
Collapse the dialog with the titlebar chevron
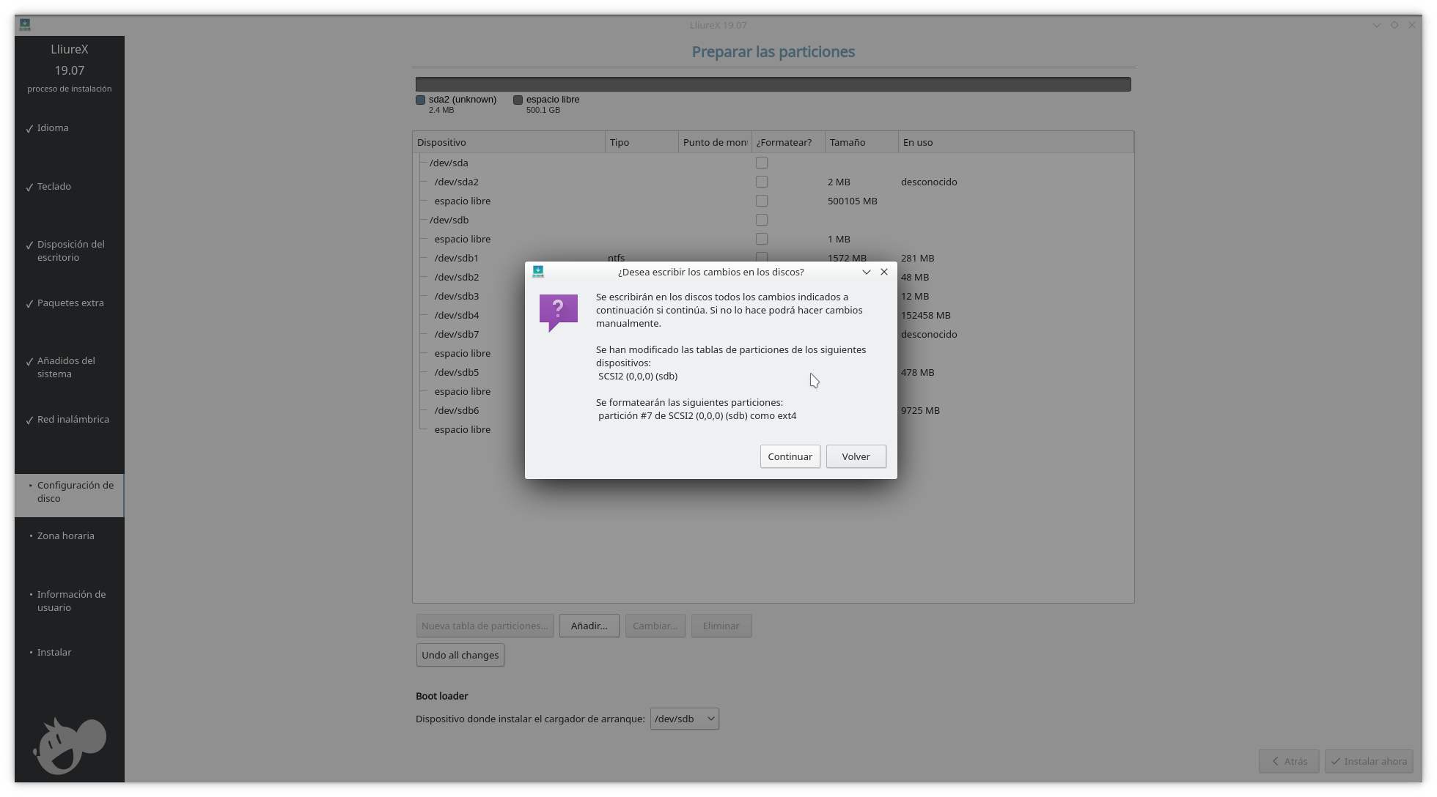(x=866, y=272)
